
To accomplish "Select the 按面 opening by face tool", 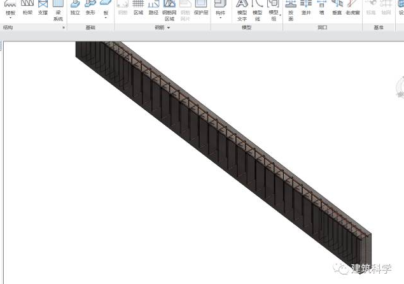I will [291, 10].
